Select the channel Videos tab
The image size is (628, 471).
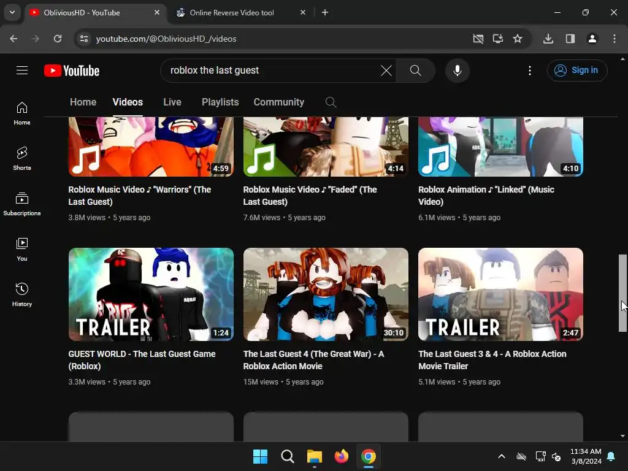click(x=128, y=102)
